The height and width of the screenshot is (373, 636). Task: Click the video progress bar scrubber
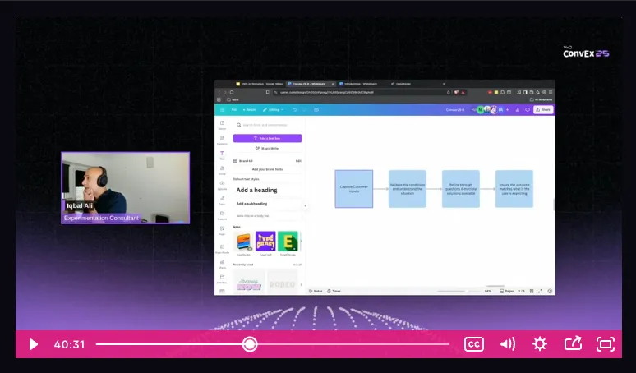250,344
